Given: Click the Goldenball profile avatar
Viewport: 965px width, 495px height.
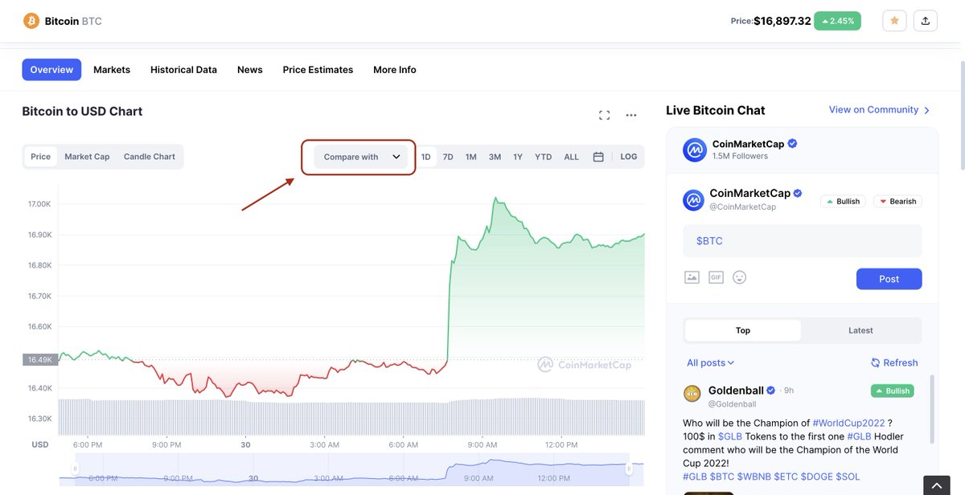Looking at the screenshot, I should point(692,394).
